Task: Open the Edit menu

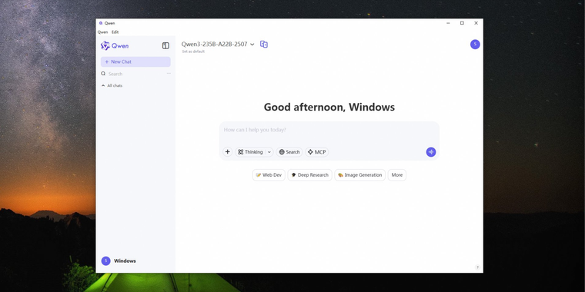Action: point(115,32)
